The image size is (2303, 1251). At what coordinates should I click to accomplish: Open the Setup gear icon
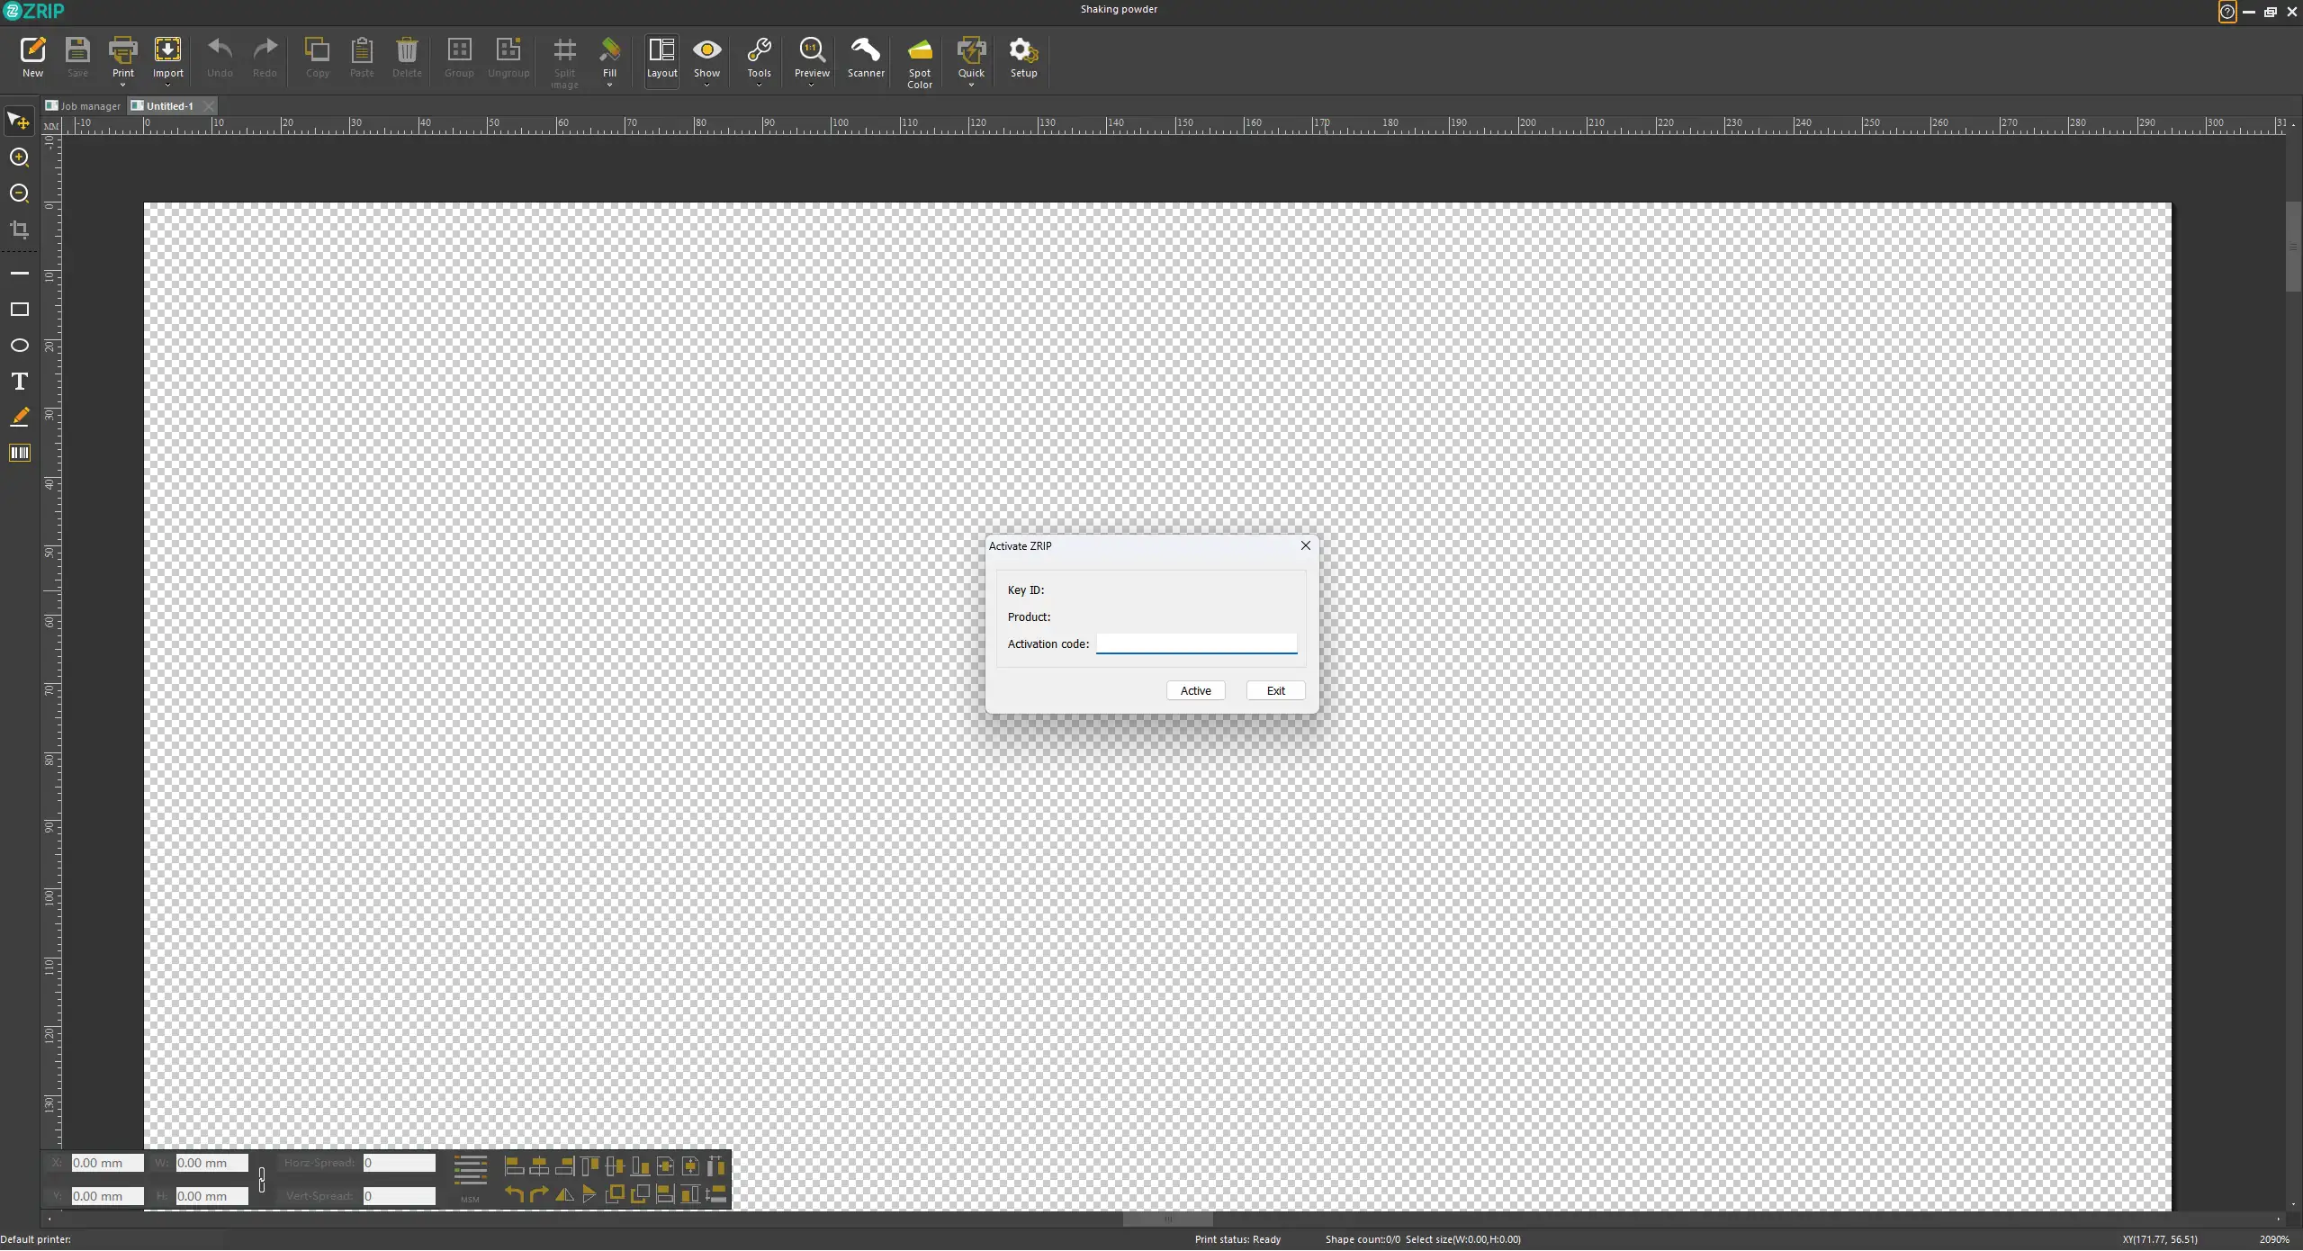click(1023, 50)
